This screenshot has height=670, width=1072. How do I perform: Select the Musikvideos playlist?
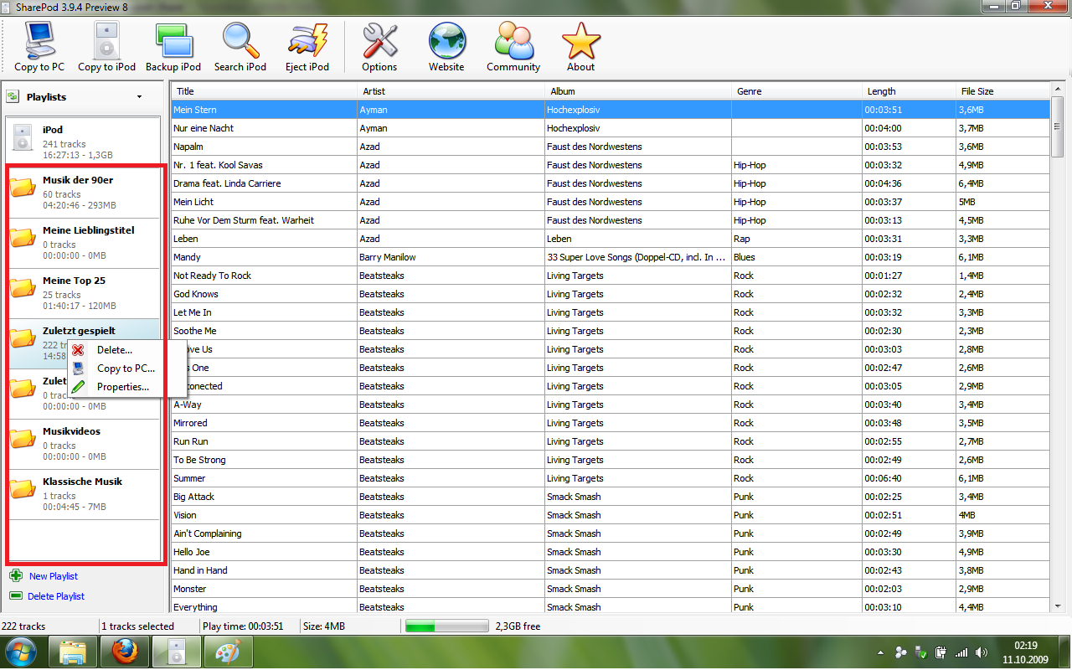83,444
